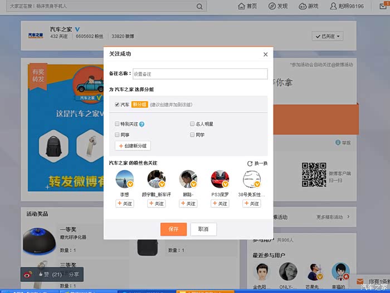Enable the 名人明星 checkbox
This screenshot has height=293, width=390.
click(x=192, y=124)
